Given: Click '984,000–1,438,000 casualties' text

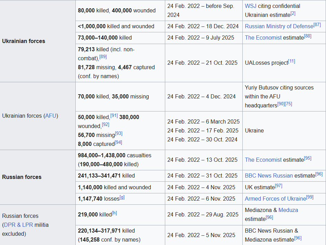Looking at the screenshot, I should click(x=115, y=156).
